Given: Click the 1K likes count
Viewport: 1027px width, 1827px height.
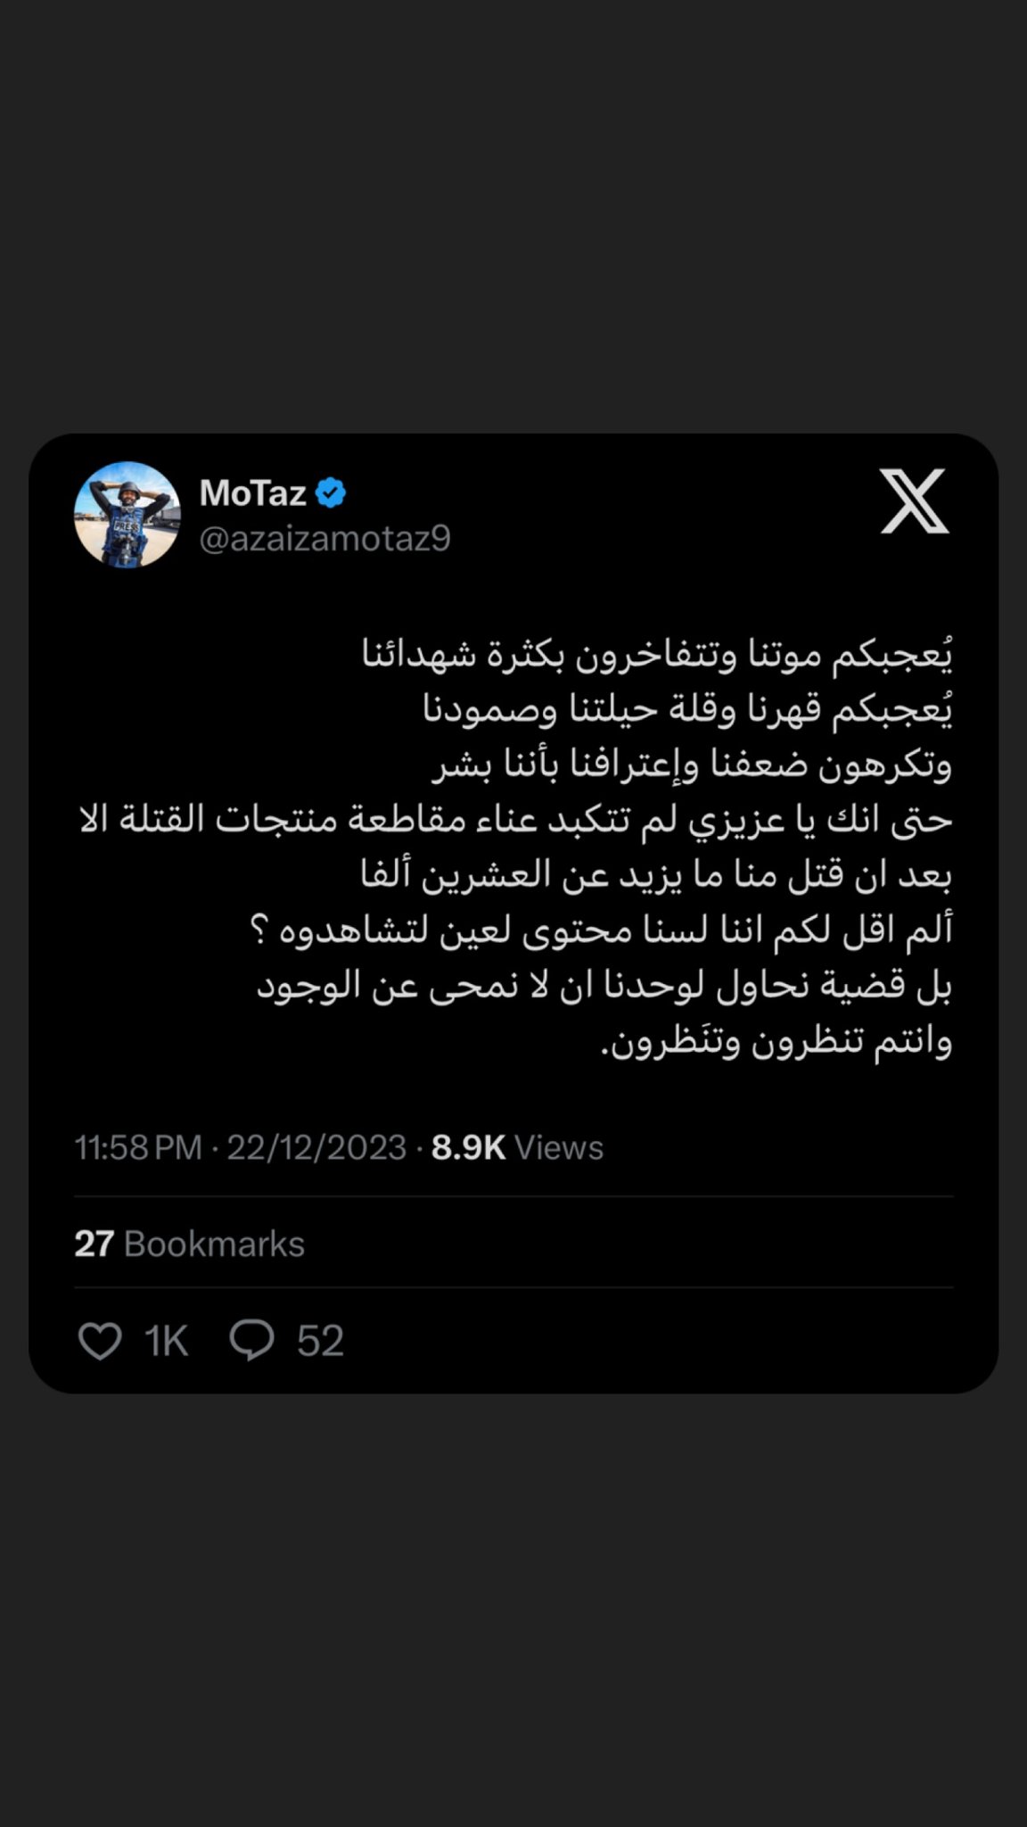Looking at the screenshot, I should (x=166, y=1341).
